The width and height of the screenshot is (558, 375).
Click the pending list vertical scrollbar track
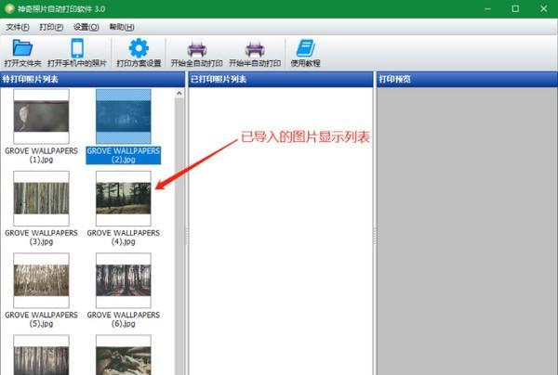[179, 237]
